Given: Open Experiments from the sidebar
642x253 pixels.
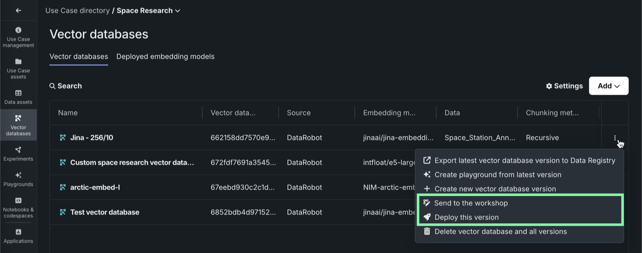Looking at the screenshot, I should pyautogui.click(x=18, y=154).
